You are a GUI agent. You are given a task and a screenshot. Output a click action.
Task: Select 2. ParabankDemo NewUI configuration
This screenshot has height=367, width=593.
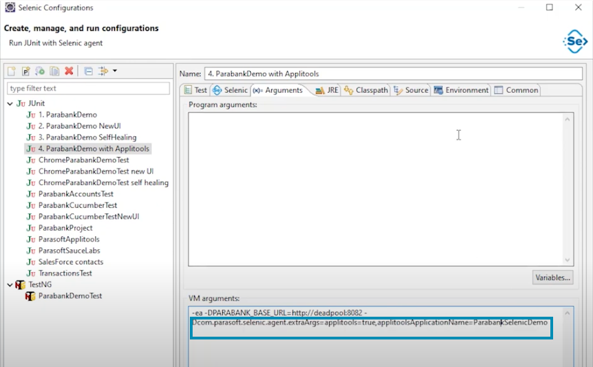pos(79,126)
